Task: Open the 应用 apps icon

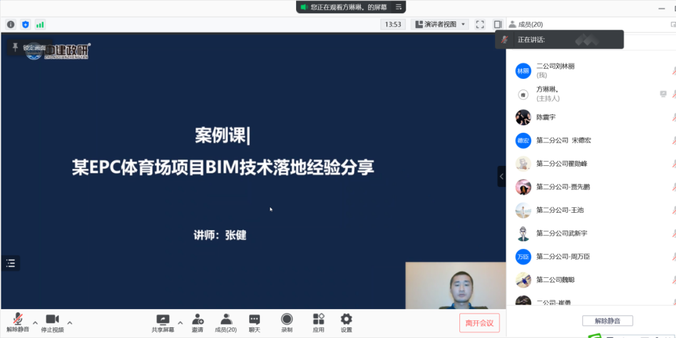Action: pyautogui.click(x=319, y=322)
